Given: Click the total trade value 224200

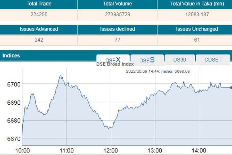Looking at the screenshot, I should 39,15.
